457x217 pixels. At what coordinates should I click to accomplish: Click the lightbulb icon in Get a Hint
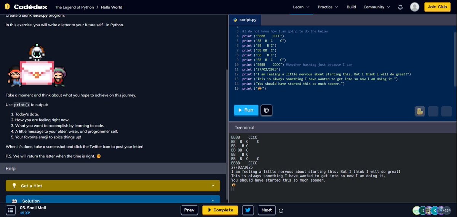(x=14, y=186)
